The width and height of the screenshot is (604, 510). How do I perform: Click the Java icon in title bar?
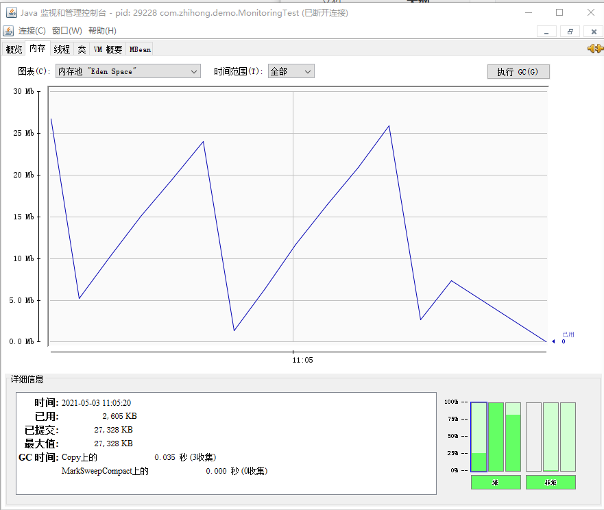[12, 13]
